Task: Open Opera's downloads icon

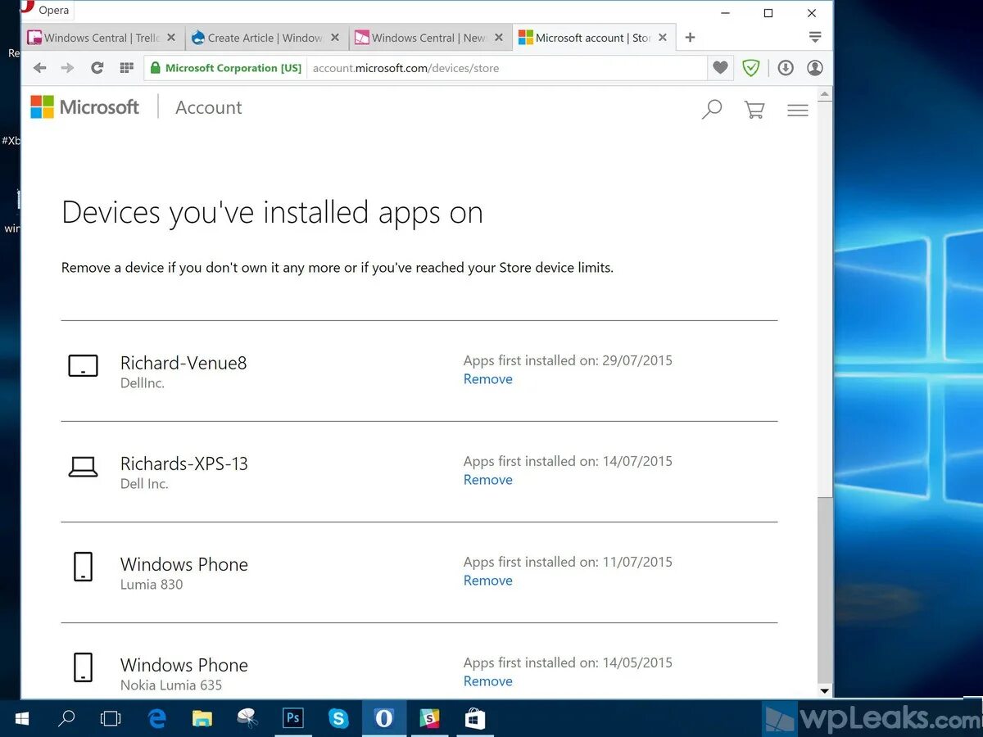Action: pyautogui.click(x=785, y=68)
